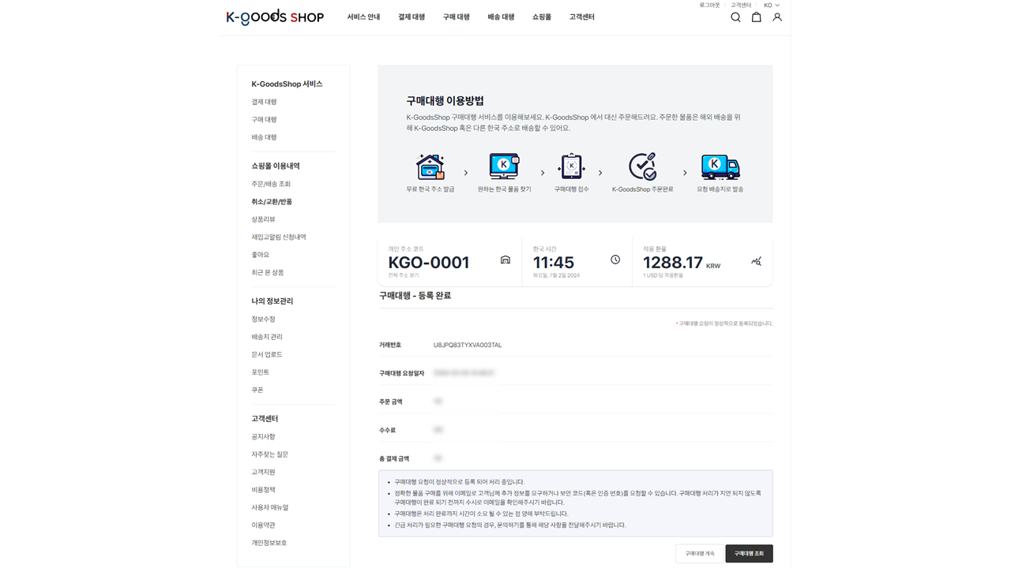Click the K-goods SHOP logo
Screen dimensions: 1011x568
tap(275, 17)
